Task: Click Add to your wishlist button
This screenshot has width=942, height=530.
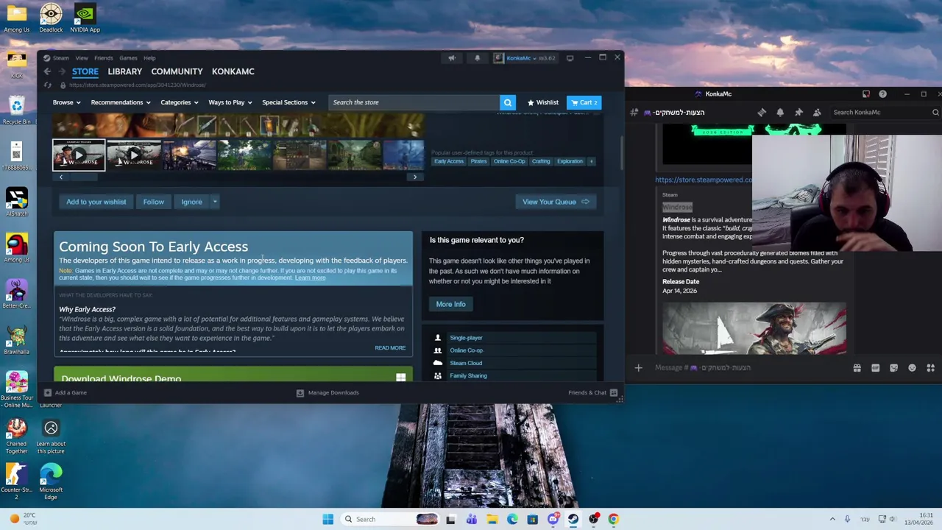Action: pyautogui.click(x=96, y=202)
